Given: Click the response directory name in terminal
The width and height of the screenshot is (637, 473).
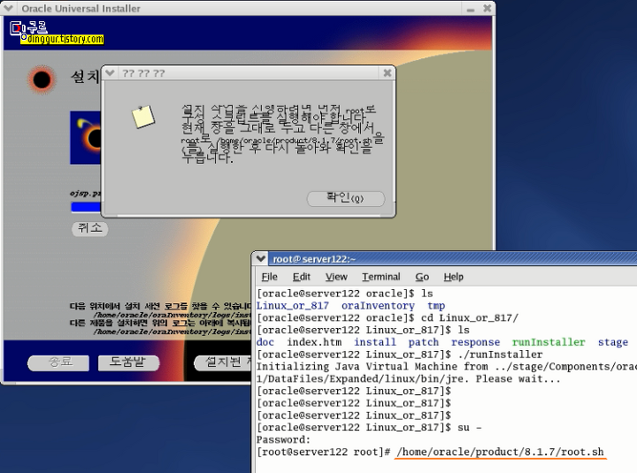Looking at the screenshot, I should pyautogui.click(x=475, y=342).
